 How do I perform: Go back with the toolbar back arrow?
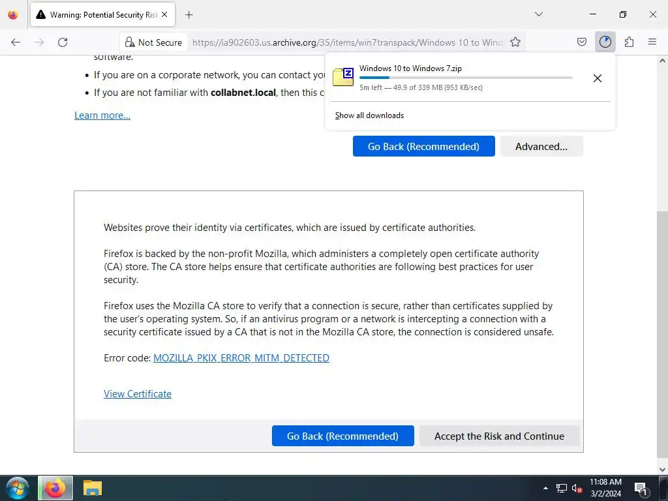click(x=16, y=42)
